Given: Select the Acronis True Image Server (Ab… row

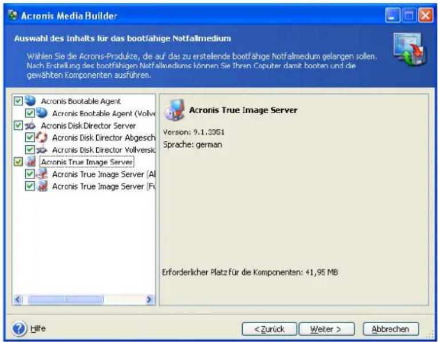Looking at the screenshot, I should point(104,174).
